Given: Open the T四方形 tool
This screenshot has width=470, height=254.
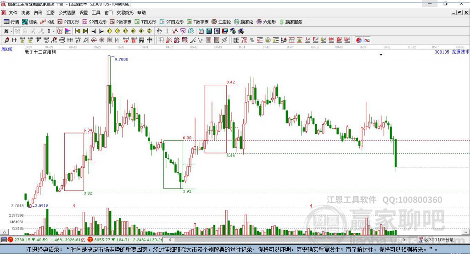Looking at the screenshot, I should tap(145, 22).
